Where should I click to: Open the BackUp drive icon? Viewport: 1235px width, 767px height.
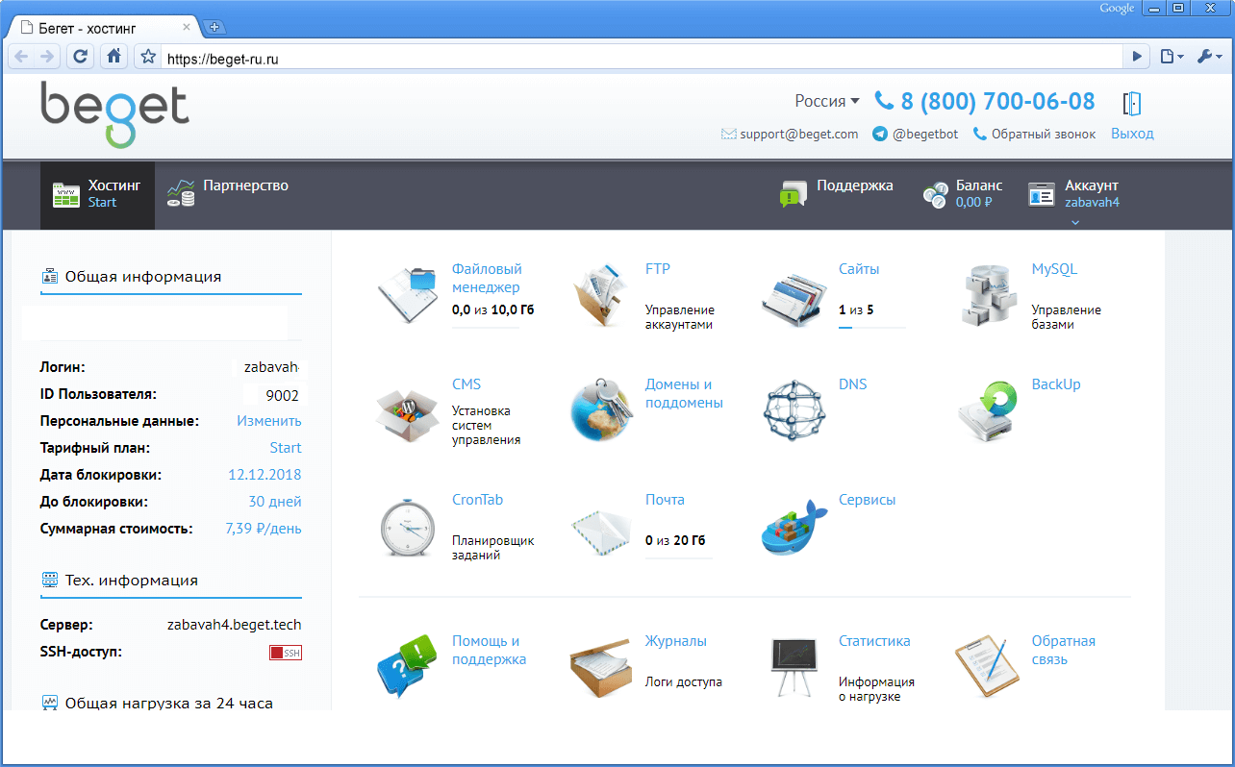[x=990, y=409]
